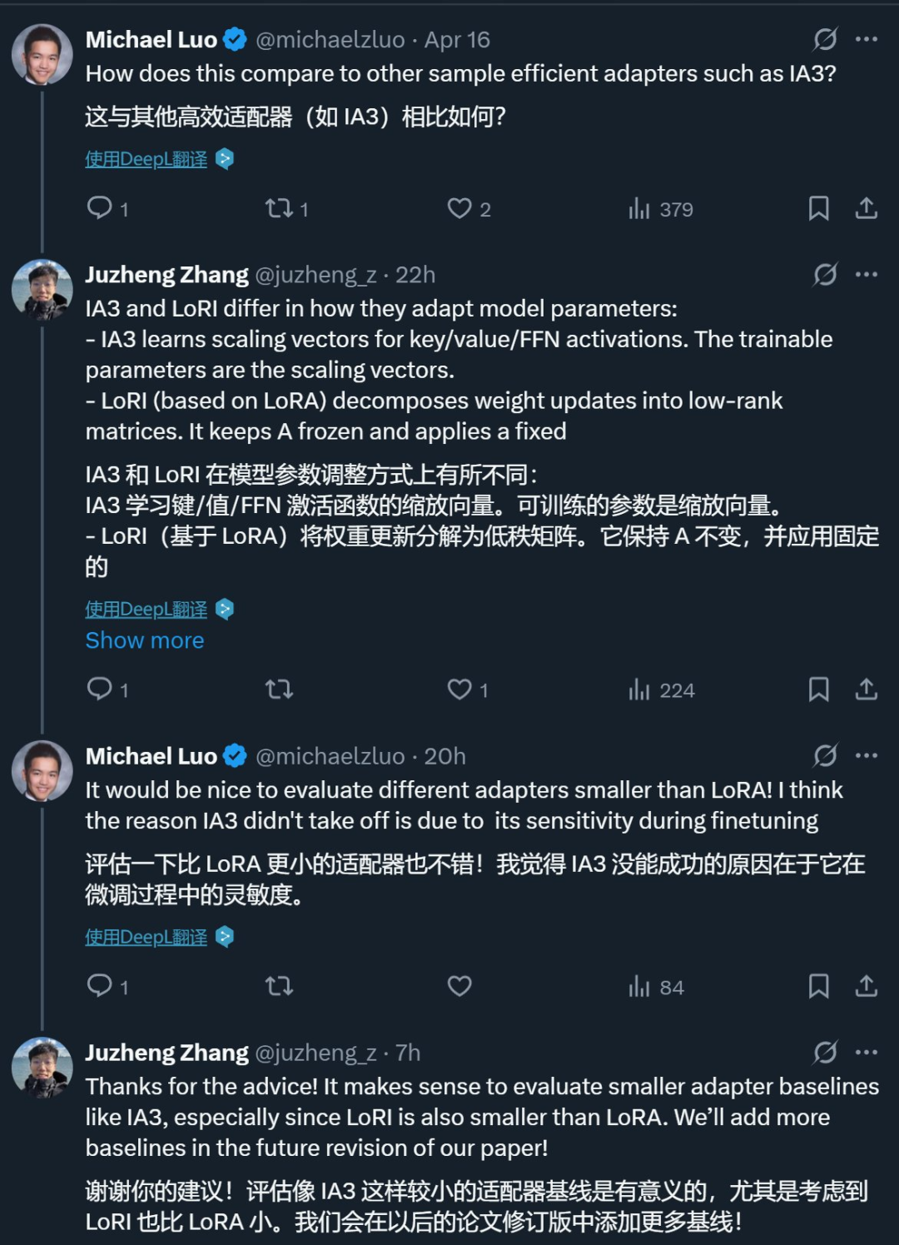Bookmark Juzheng Zhang's 22h reply

point(818,689)
